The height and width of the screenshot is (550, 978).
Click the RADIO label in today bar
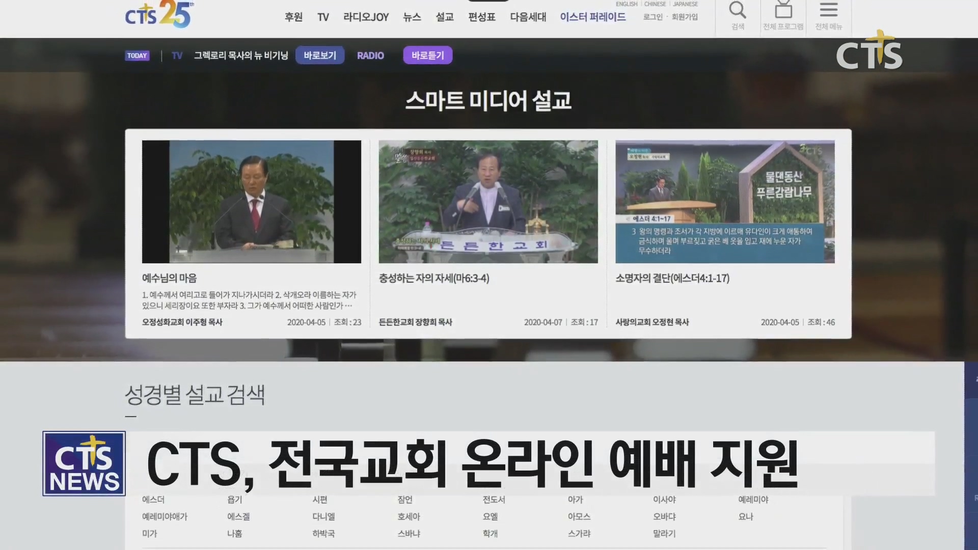point(370,56)
